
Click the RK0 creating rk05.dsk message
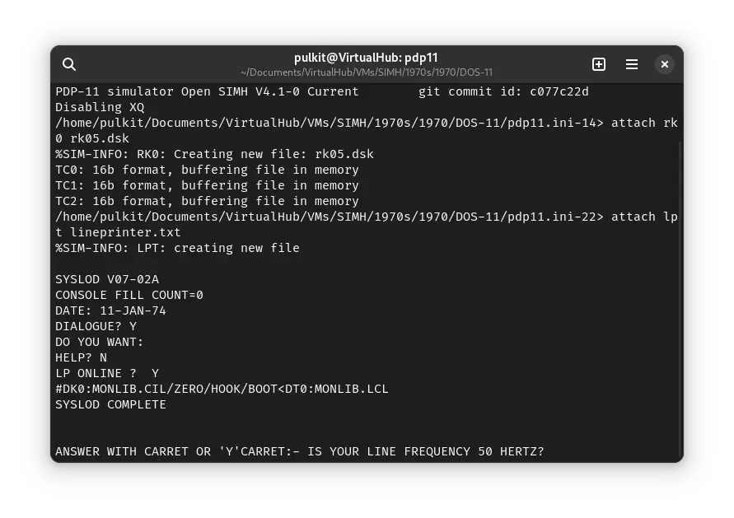coord(214,154)
